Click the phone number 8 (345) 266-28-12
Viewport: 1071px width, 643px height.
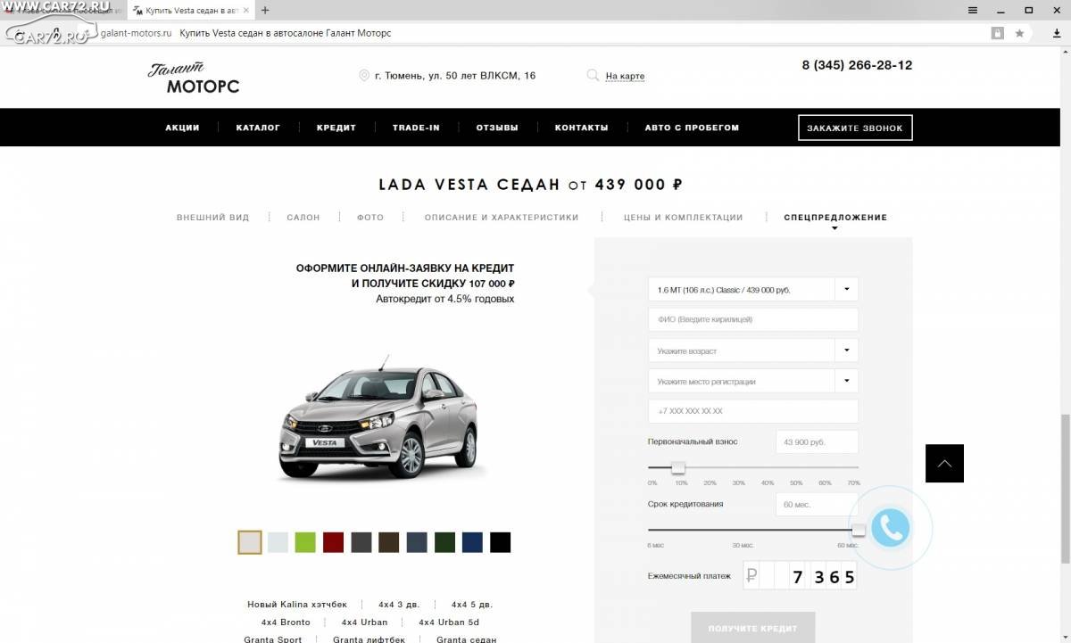857,65
